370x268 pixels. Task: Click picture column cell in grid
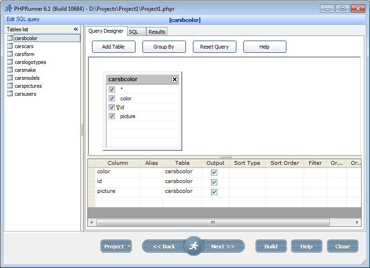(118, 192)
